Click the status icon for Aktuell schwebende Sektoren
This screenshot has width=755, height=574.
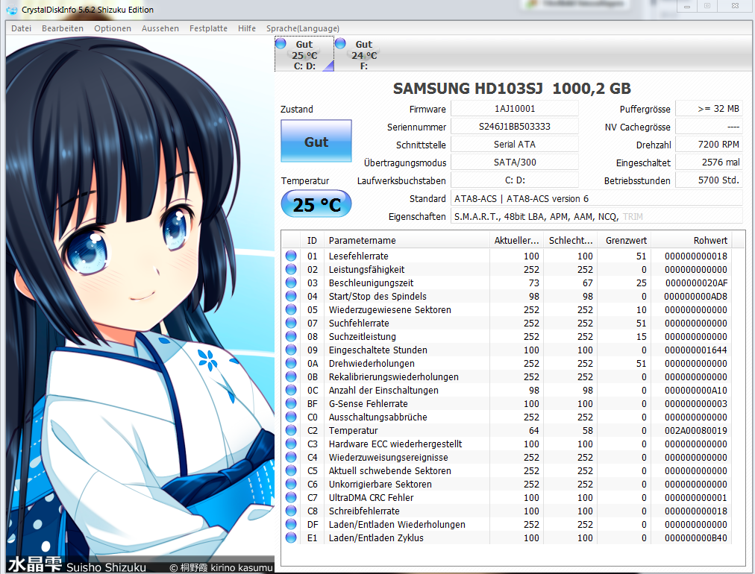(x=291, y=470)
